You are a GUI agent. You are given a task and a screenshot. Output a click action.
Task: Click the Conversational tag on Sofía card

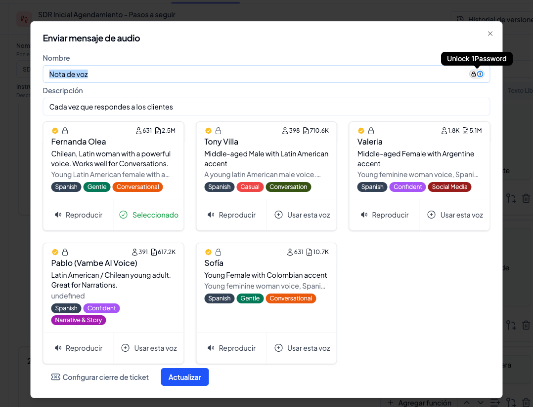291,298
